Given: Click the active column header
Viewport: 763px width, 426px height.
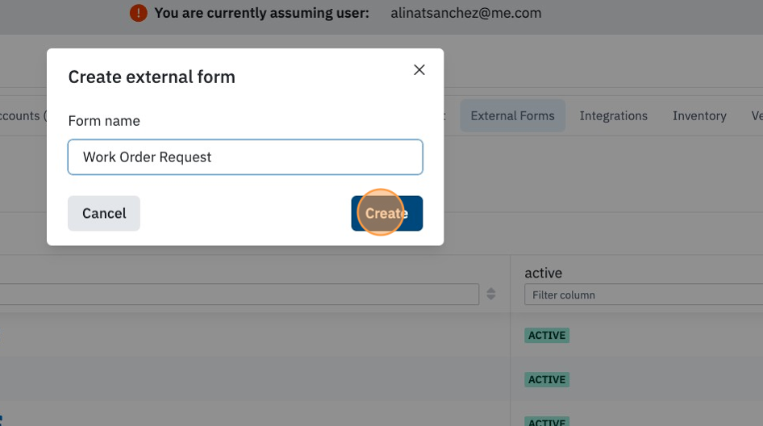Looking at the screenshot, I should coord(543,273).
